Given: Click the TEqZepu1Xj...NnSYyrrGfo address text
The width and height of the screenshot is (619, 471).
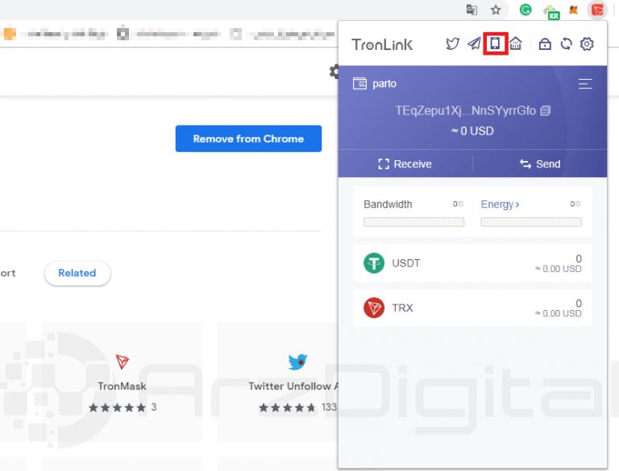Looking at the screenshot, I should point(465,110).
